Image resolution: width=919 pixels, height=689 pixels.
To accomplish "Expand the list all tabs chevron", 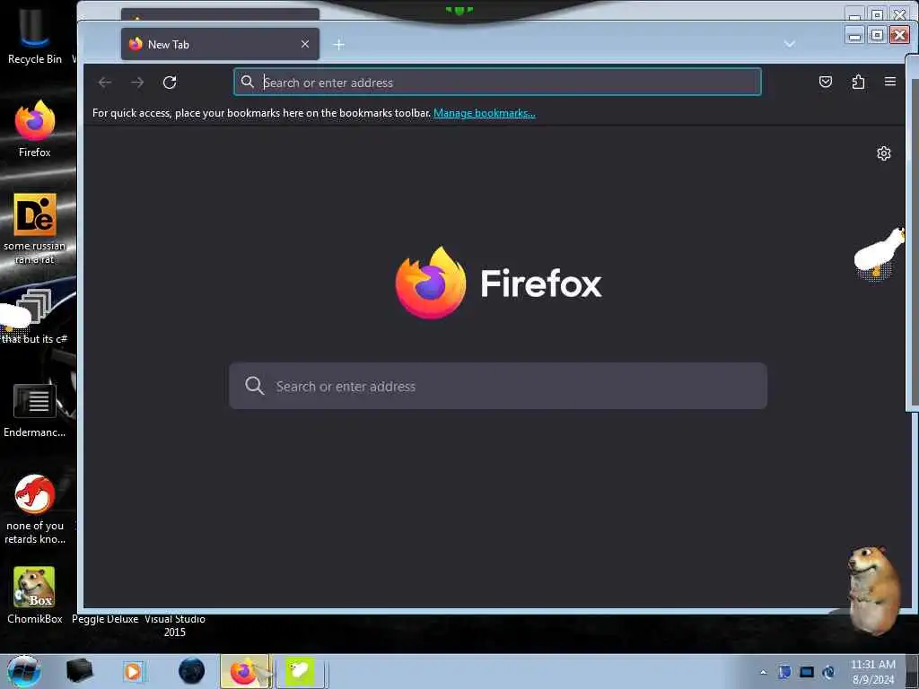I will point(790,44).
